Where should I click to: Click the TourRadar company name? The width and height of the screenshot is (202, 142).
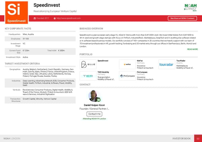point(181,61)
